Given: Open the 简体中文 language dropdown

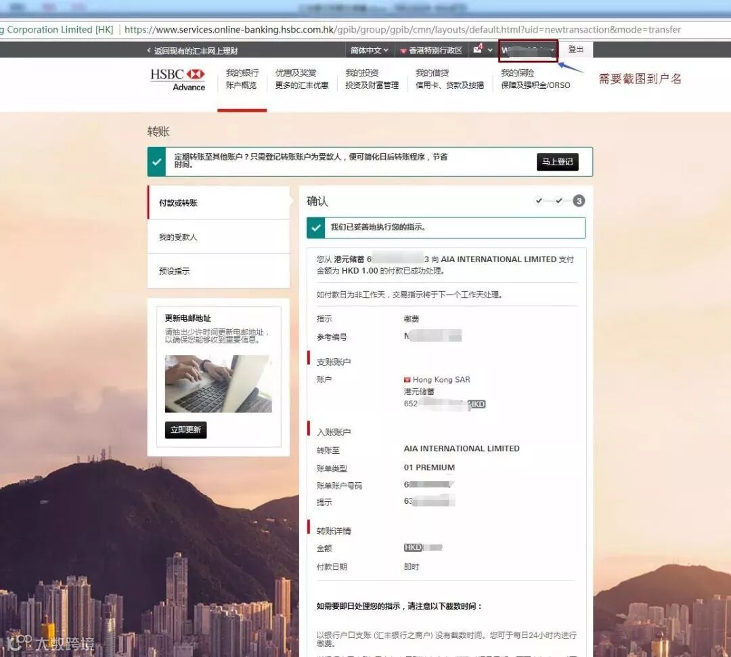Looking at the screenshot, I should tap(369, 50).
